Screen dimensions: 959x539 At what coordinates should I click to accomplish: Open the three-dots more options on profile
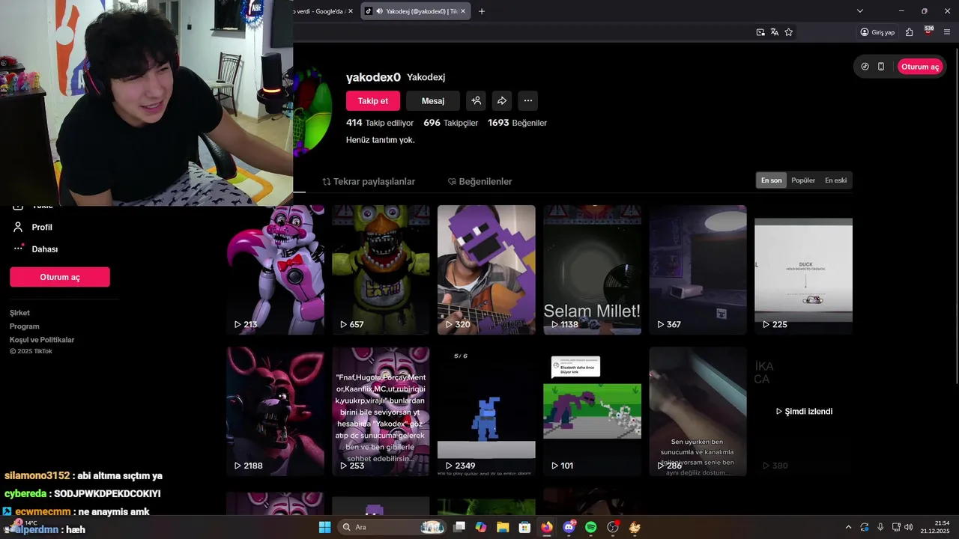pos(528,101)
